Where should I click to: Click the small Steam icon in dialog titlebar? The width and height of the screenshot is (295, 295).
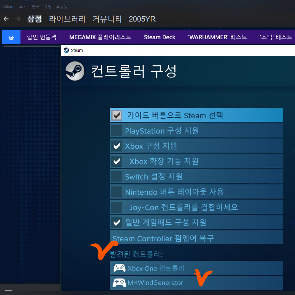[x=66, y=50]
